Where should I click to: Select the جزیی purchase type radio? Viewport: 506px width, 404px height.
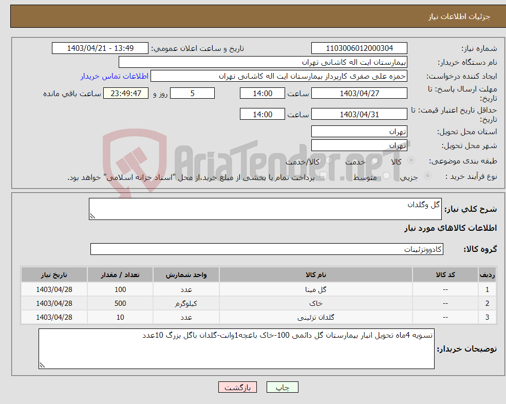tap(427, 176)
